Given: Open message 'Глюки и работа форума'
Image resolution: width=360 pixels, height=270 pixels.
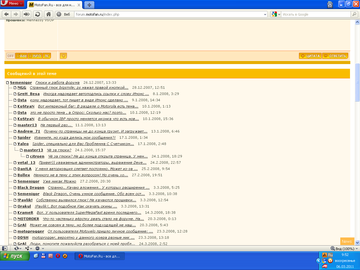Looking at the screenshot, I should (57, 82).
